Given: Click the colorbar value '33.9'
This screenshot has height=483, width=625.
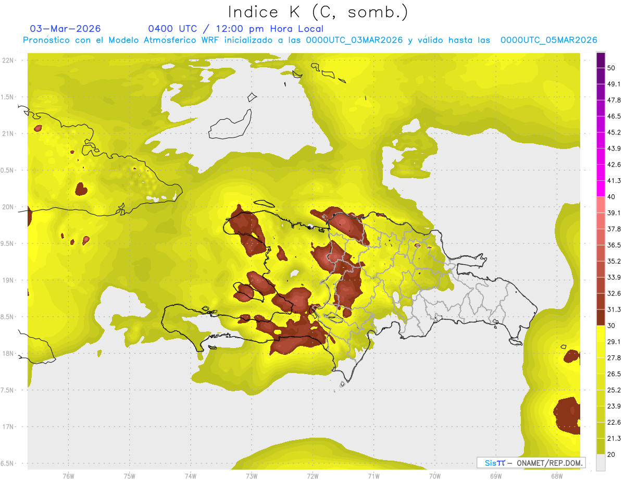Looking at the screenshot, I should pos(615,277).
